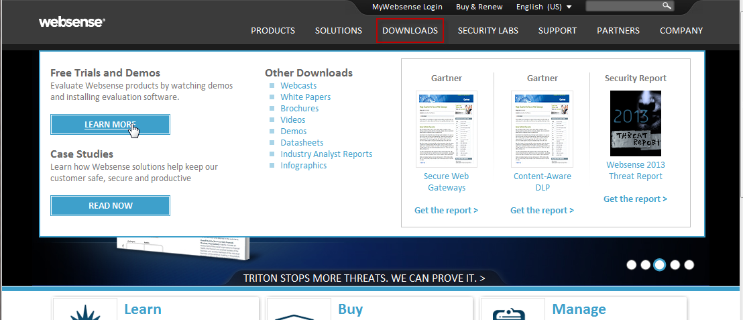Open the Demos link
The image size is (743, 320).
click(293, 131)
